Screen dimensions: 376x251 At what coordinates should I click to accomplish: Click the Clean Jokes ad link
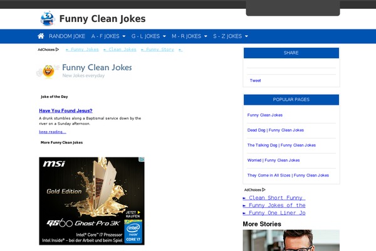[x=120, y=50]
